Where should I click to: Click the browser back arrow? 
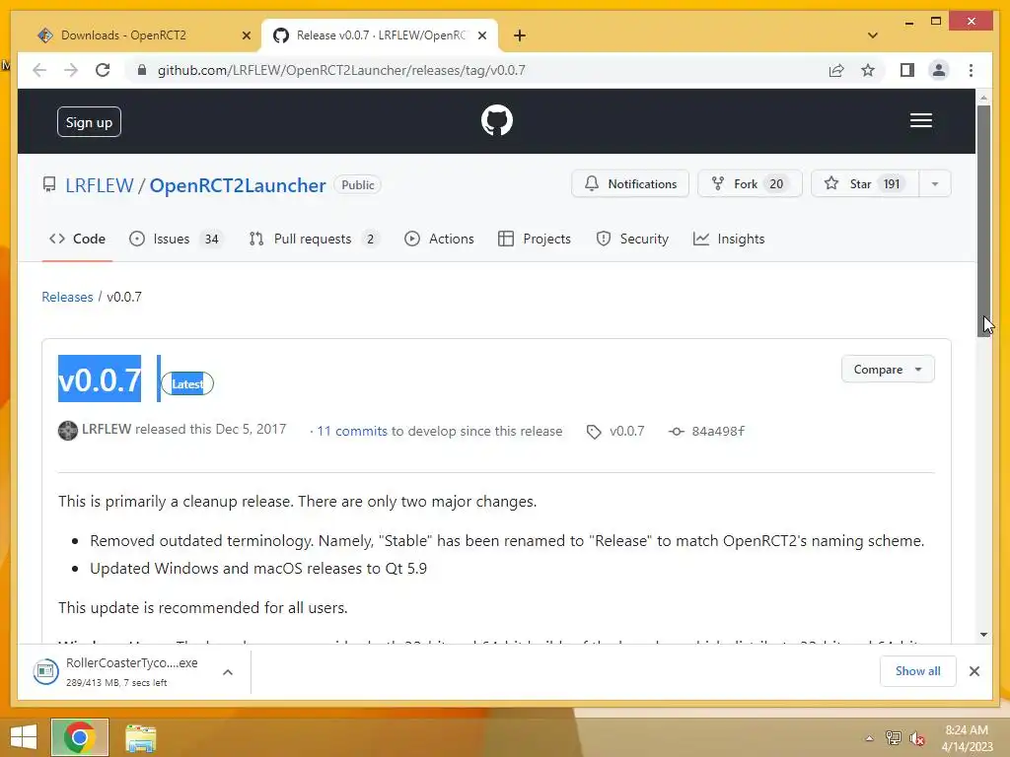pos(39,70)
